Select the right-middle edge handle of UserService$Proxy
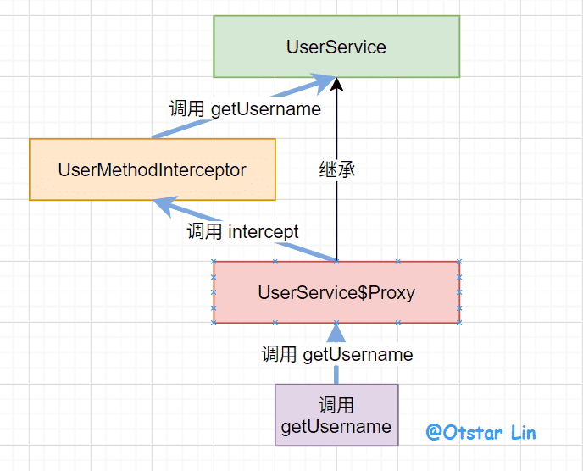583x471 pixels. tap(459, 292)
